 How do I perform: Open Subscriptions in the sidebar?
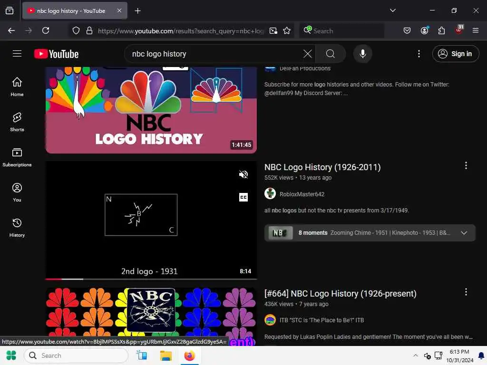pos(17,157)
